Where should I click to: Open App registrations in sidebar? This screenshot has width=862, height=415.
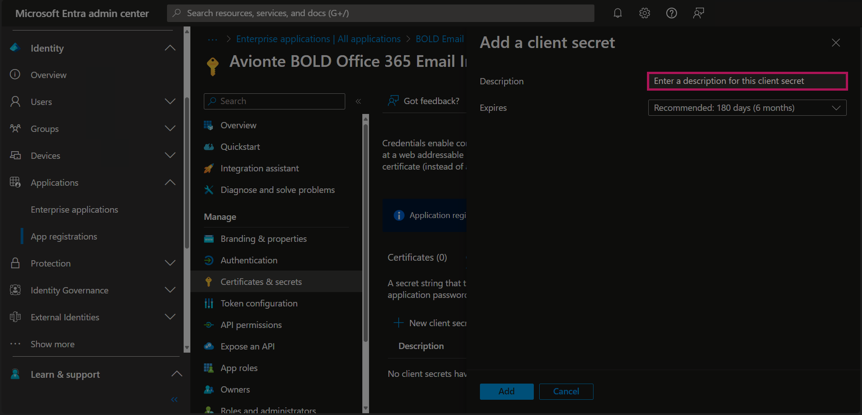pyautogui.click(x=64, y=236)
